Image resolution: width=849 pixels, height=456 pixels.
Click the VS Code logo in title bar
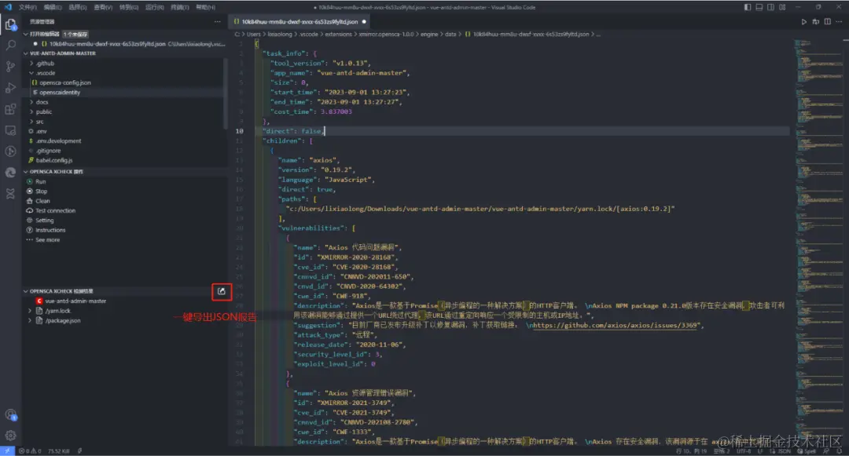[8, 7]
